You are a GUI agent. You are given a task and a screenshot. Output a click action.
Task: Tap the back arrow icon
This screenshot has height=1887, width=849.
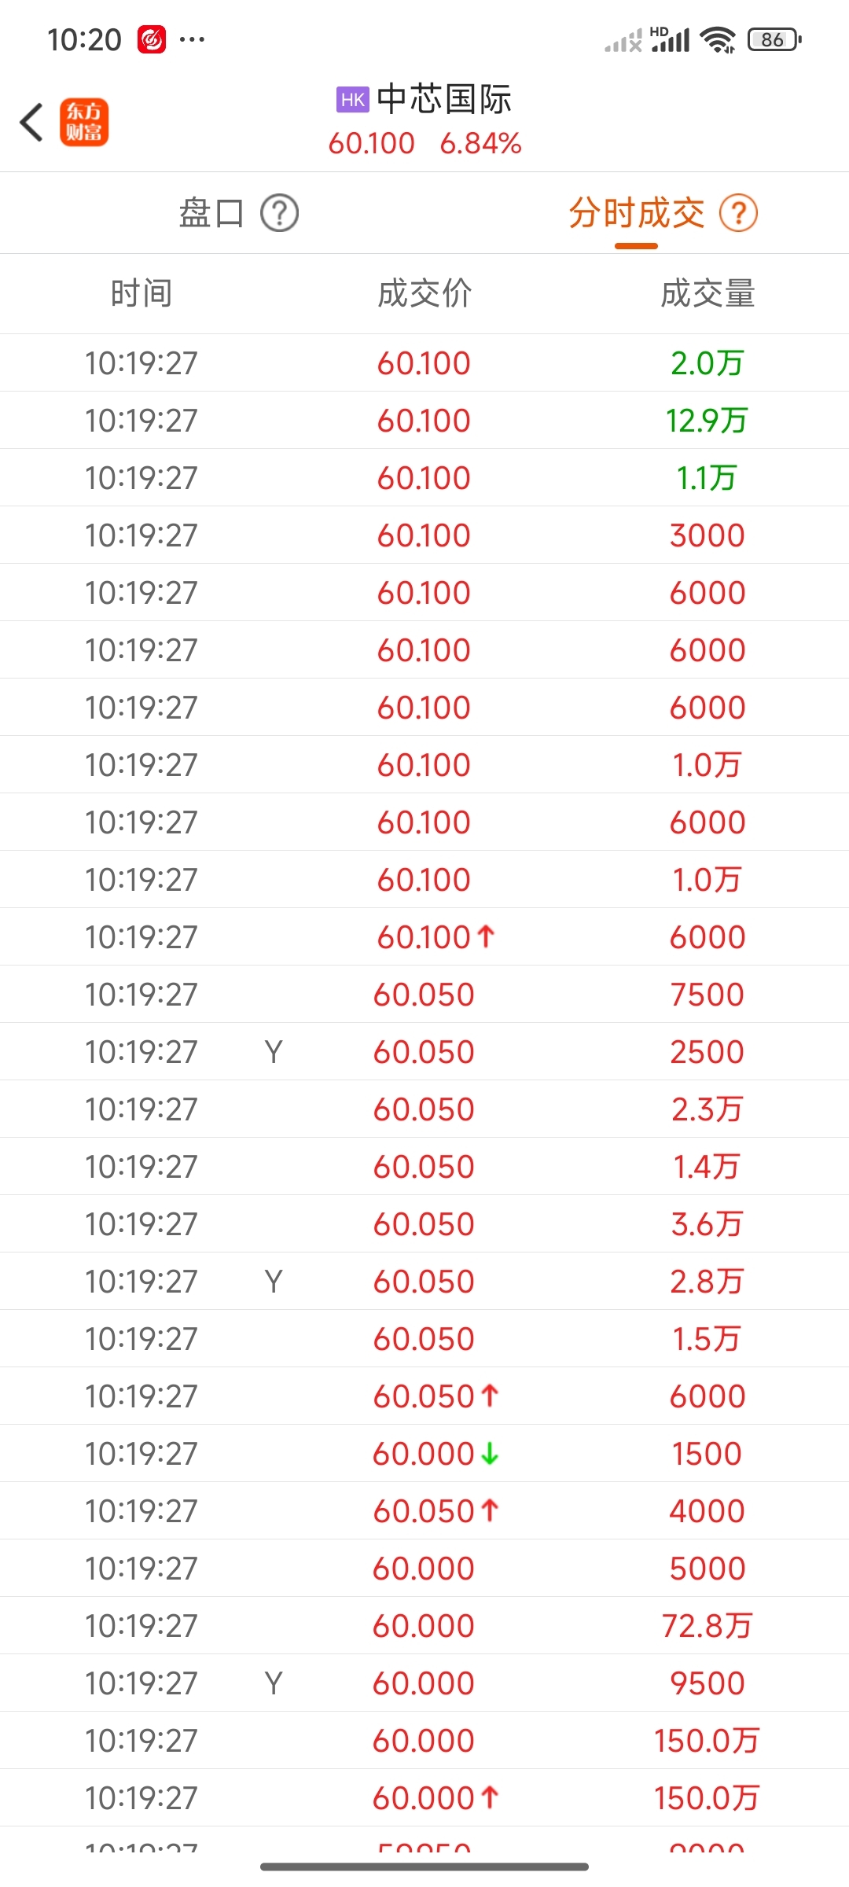click(x=31, y=123)
